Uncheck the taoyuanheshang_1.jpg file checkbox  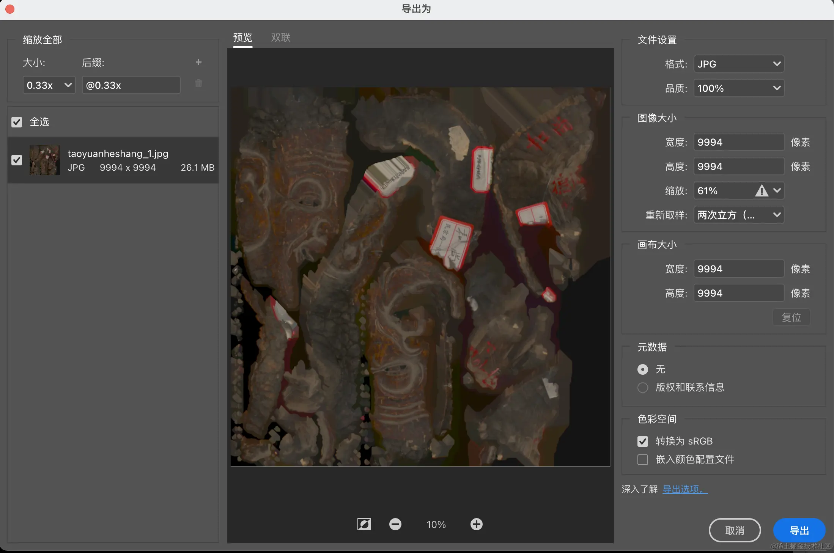(17, 160)
